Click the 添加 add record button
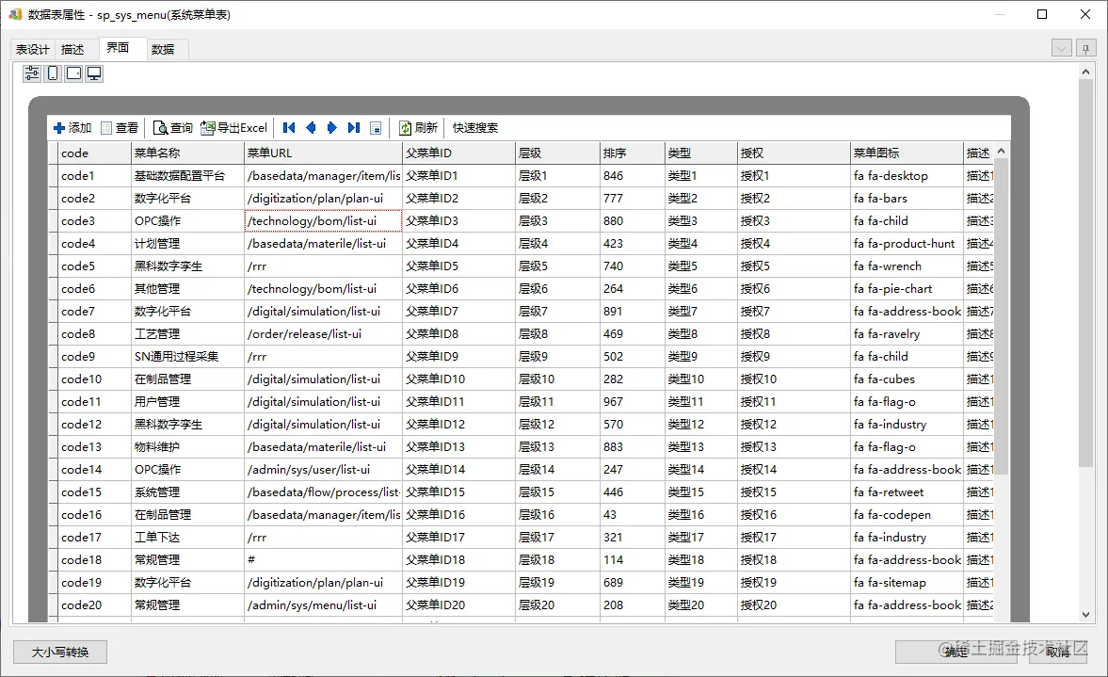This screenshot has width=1108, height=677. [x=72, y=128]
